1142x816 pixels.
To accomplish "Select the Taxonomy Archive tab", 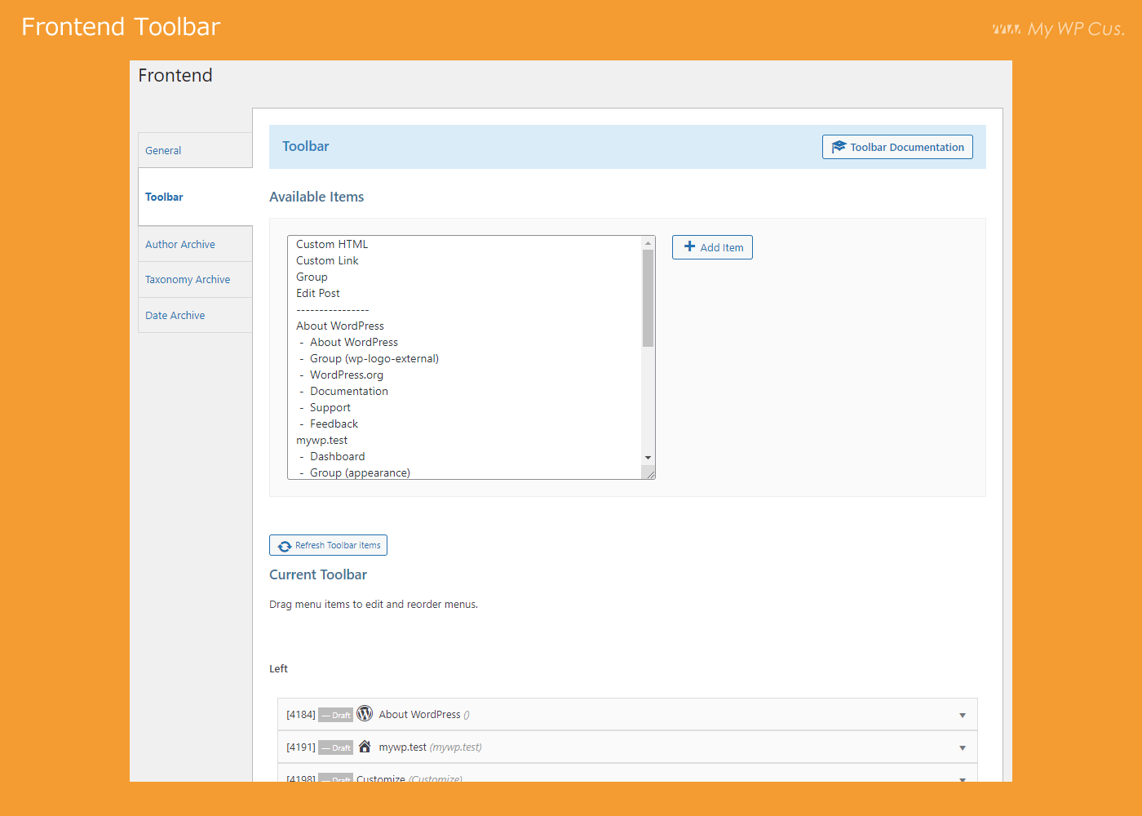I will pos(195,279).
